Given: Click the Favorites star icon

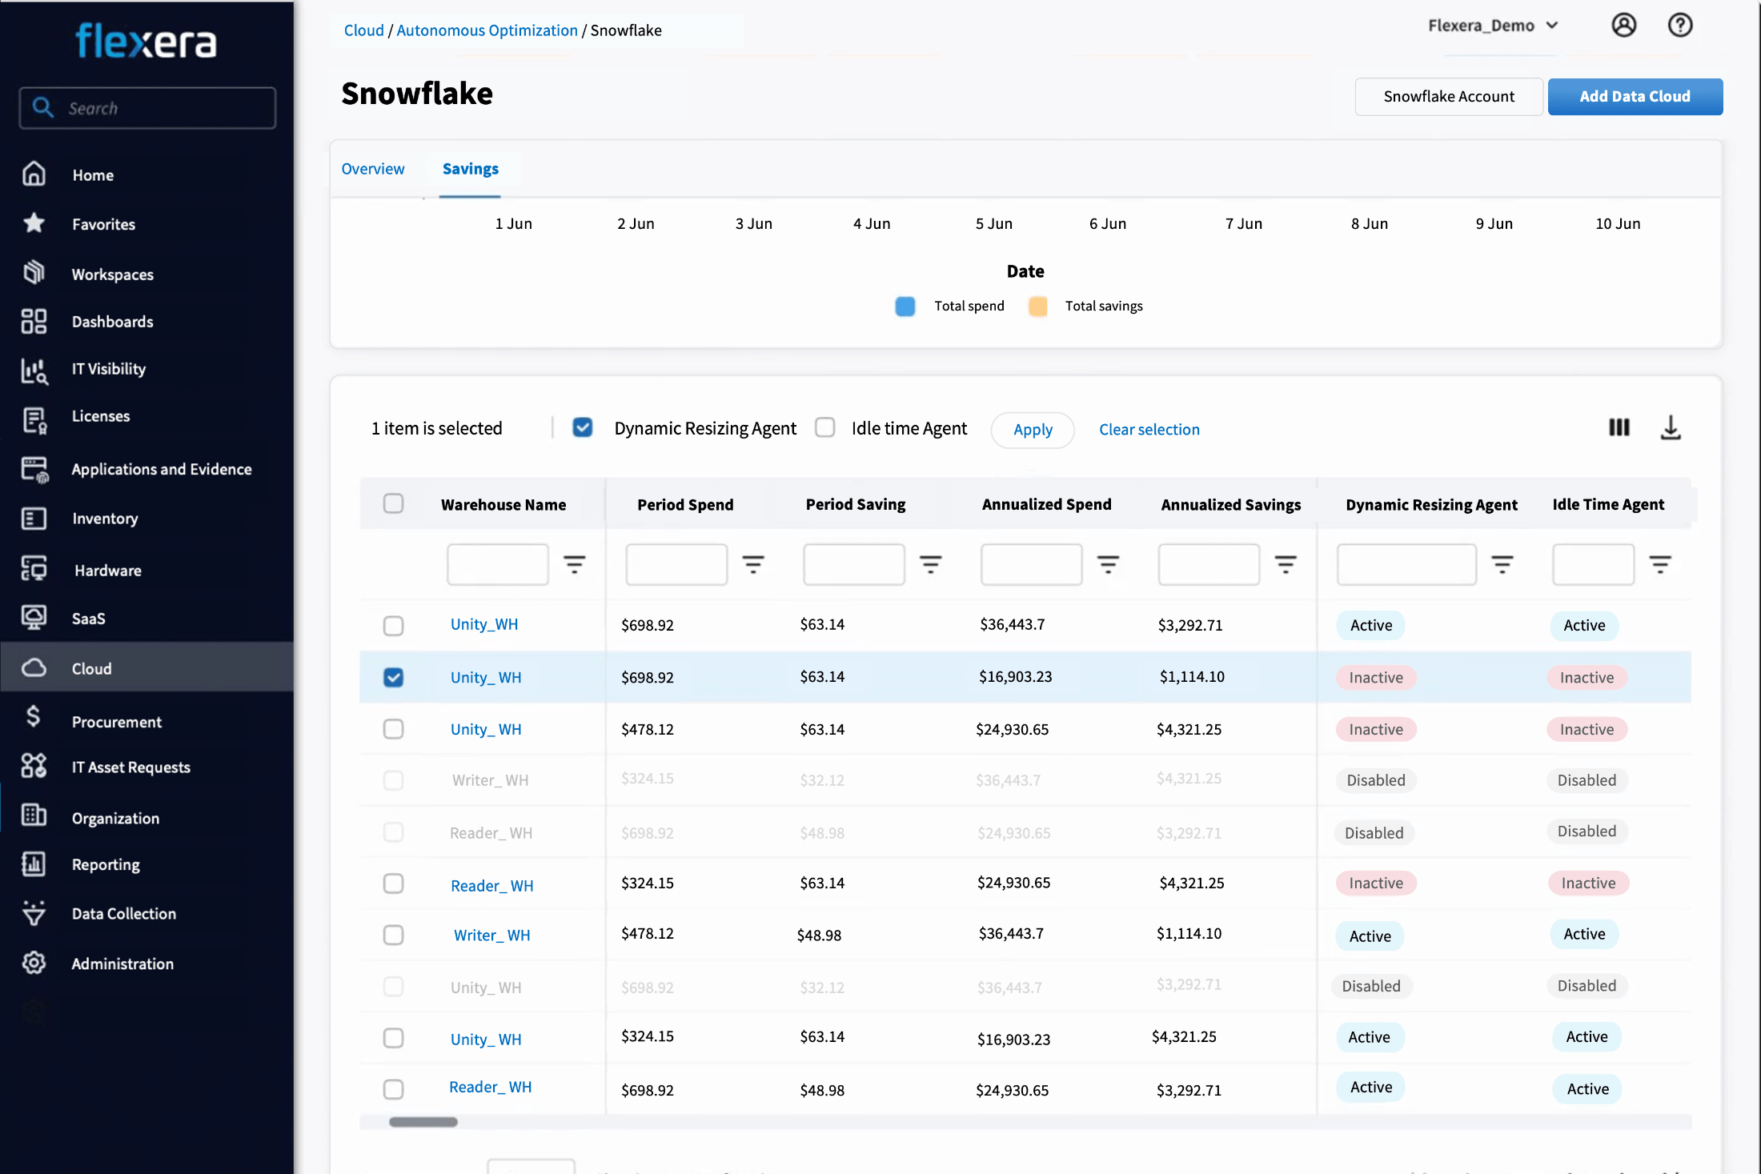Looking at the screenshot, I should point(34,223).
